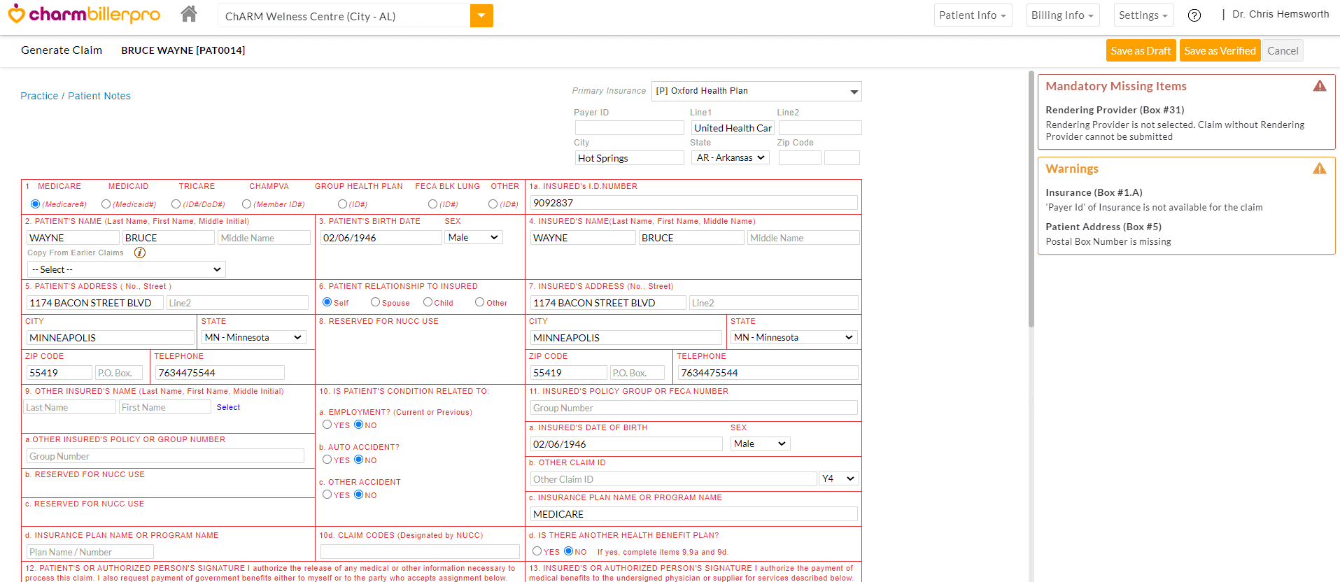1340x582 pixels.
Task: Open the Patient Notes link
Action: [x=99, y=96]
